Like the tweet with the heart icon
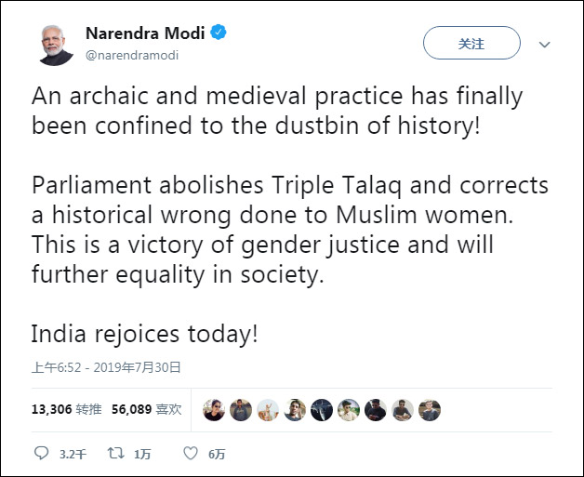The image size is (584, 477). pos(190,454)
